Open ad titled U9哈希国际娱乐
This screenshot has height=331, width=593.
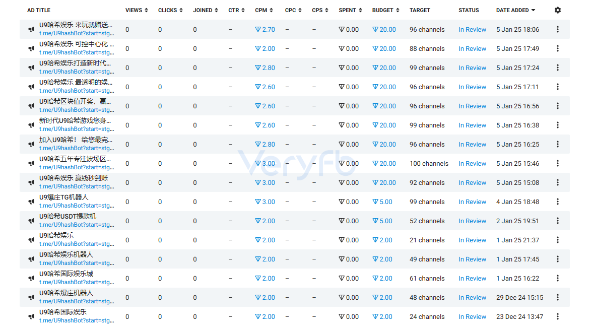[x=63, y=312]
